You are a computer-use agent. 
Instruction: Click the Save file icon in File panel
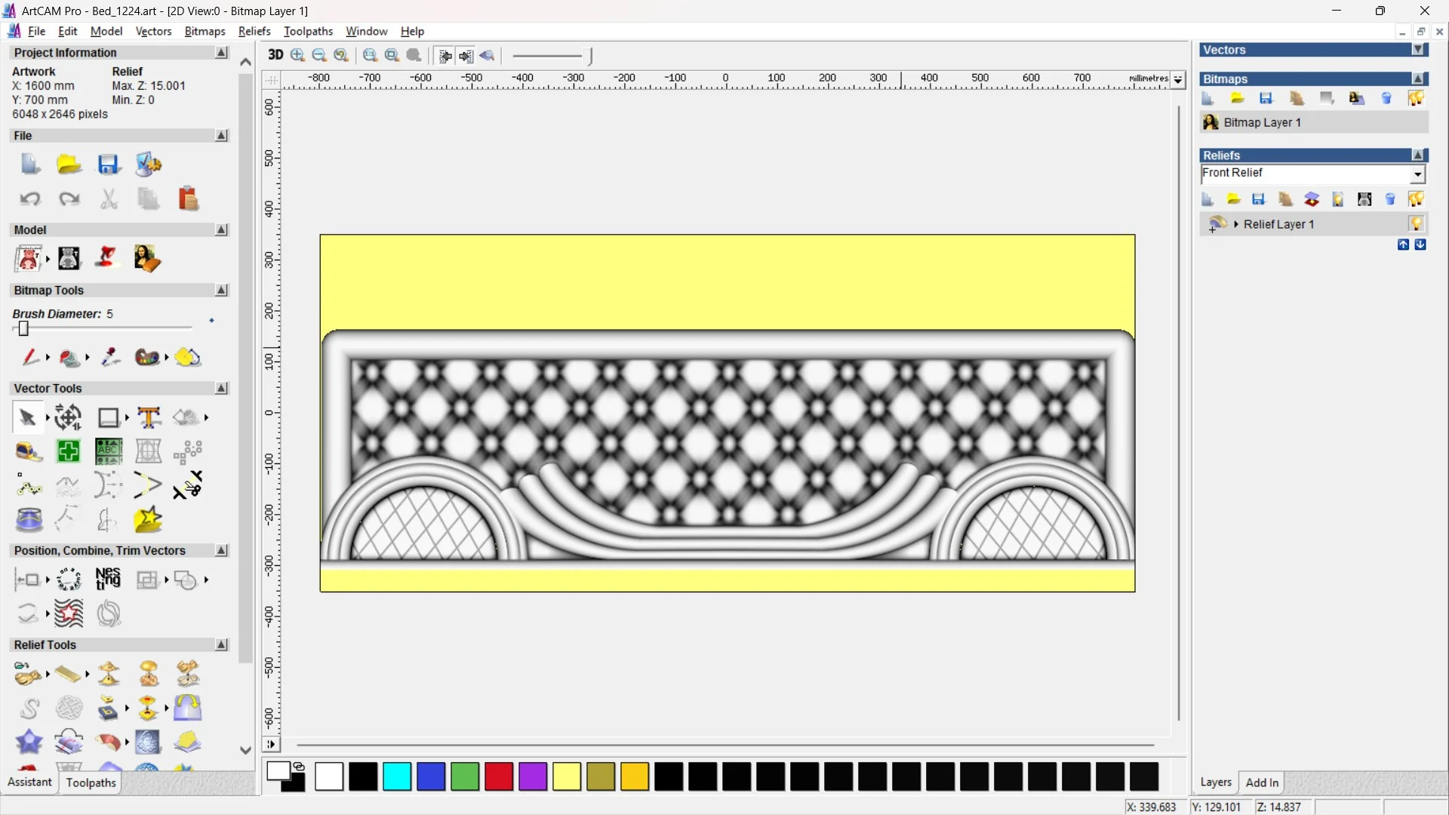109,164
